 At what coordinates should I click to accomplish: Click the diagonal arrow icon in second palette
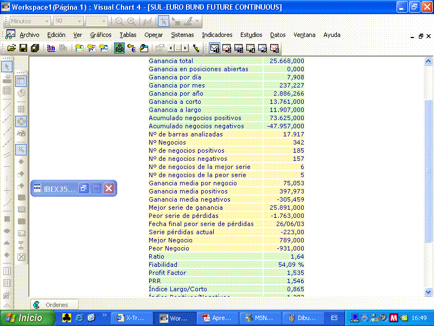pos(21,150)
